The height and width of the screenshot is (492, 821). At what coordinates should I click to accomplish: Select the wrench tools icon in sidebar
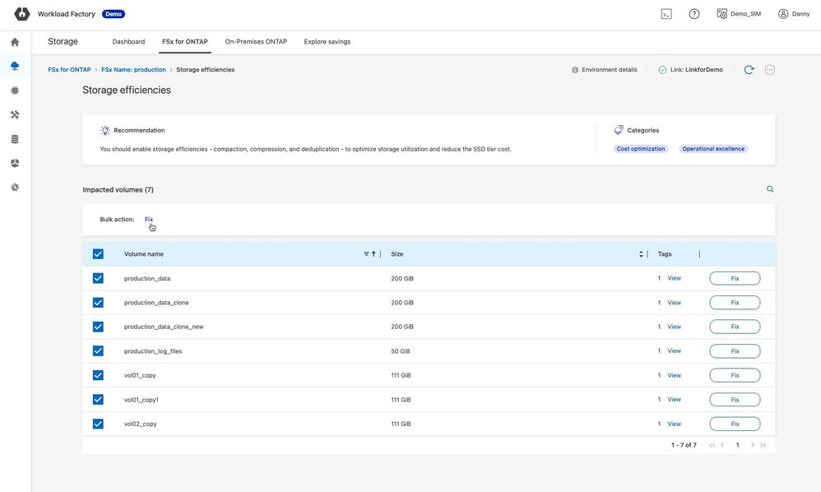point(15,115)
